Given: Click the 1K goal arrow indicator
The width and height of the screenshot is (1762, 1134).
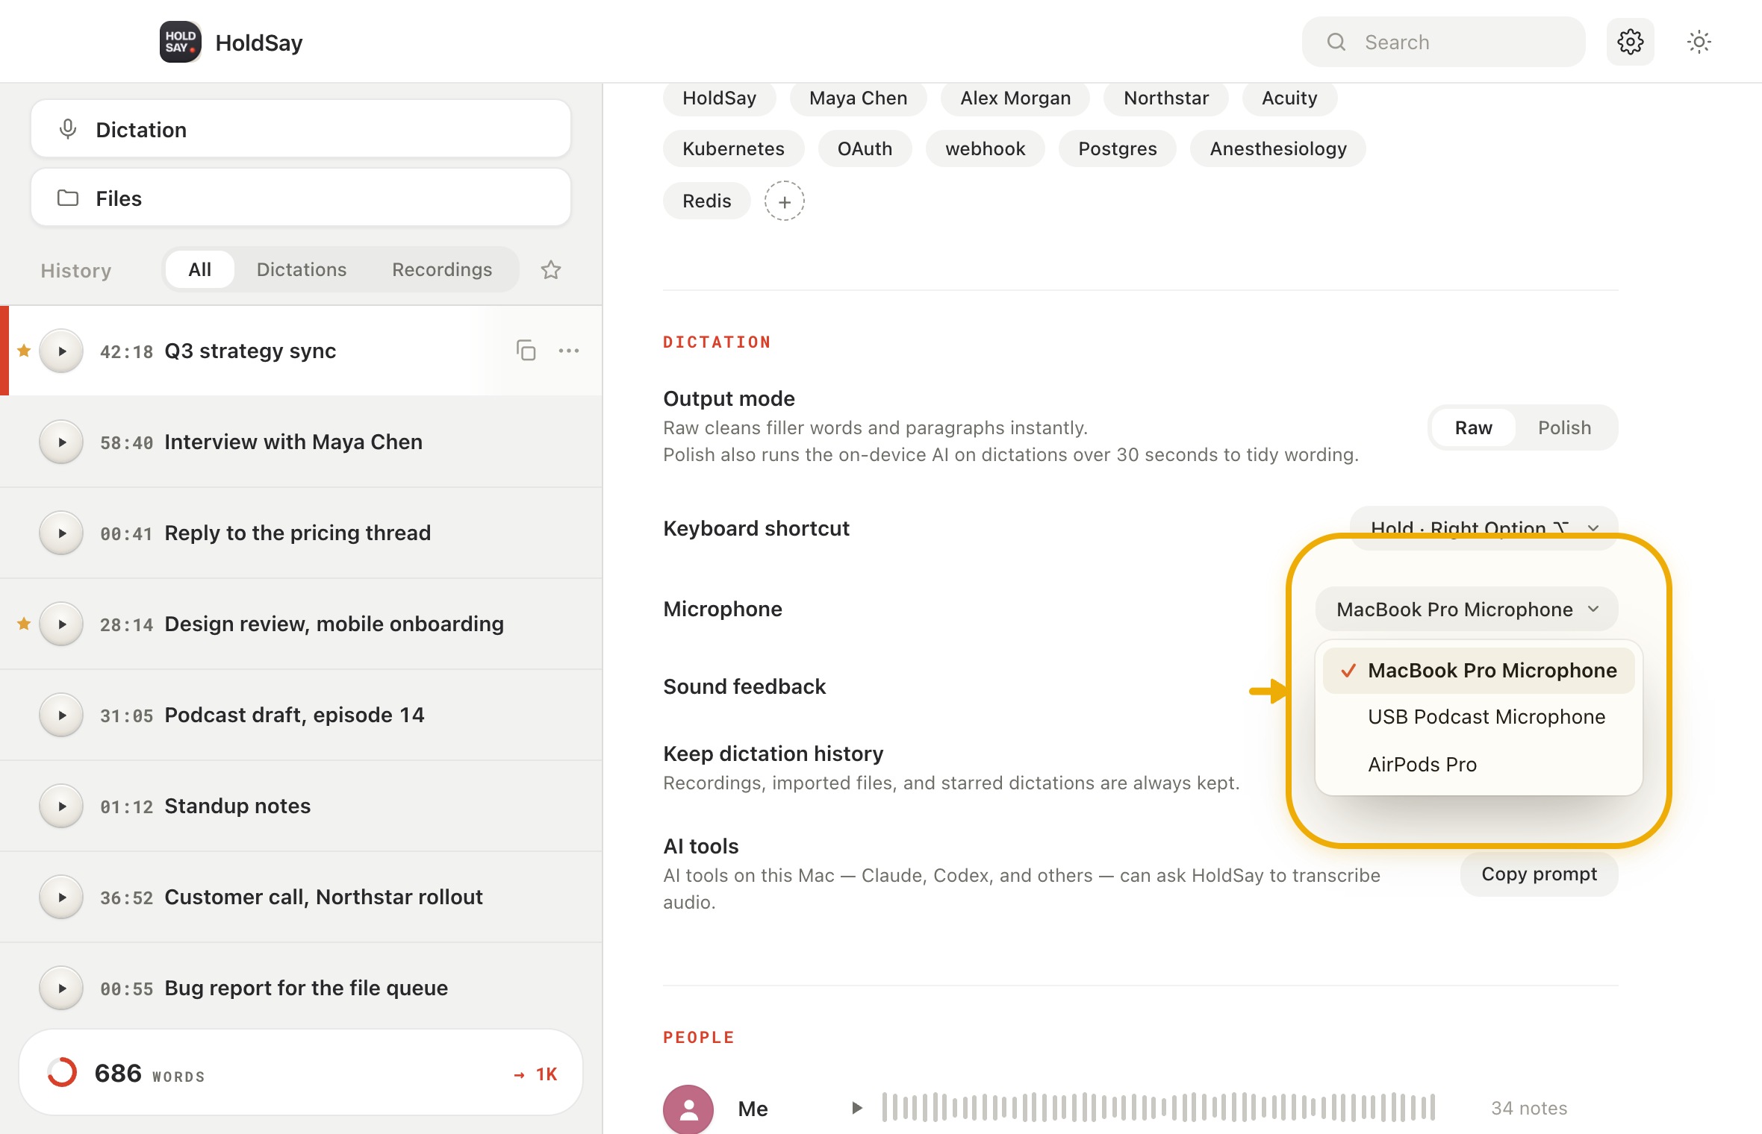Looking at the screenshot, I should (535, 1074).
